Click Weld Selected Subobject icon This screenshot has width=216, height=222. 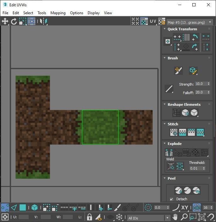point(180,166)
